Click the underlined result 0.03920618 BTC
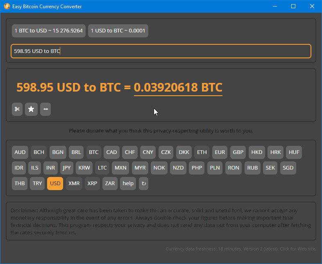This screenshot has height=264, width=322. point(178,87)
